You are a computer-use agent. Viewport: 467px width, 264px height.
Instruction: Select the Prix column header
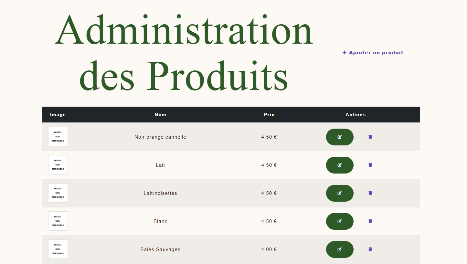269,114
